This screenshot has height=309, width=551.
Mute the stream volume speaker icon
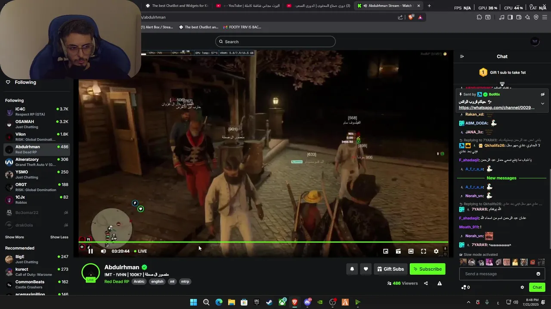[103, 251]
